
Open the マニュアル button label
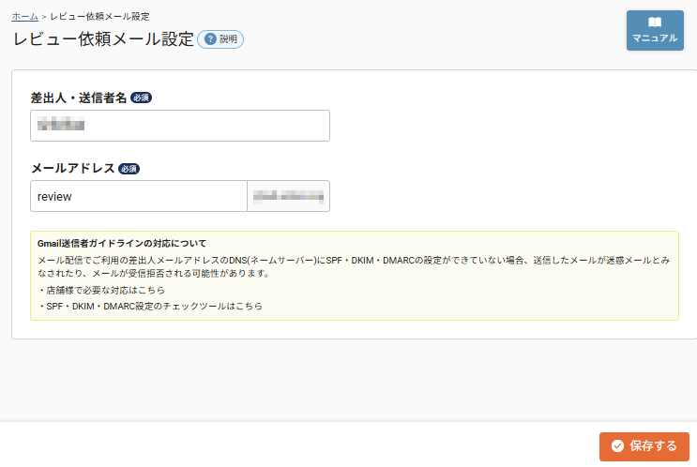[655, 38]
